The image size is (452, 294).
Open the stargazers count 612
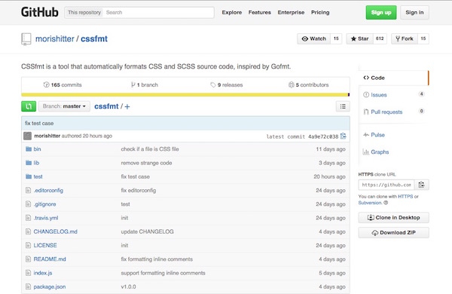(x=380, y=38)
